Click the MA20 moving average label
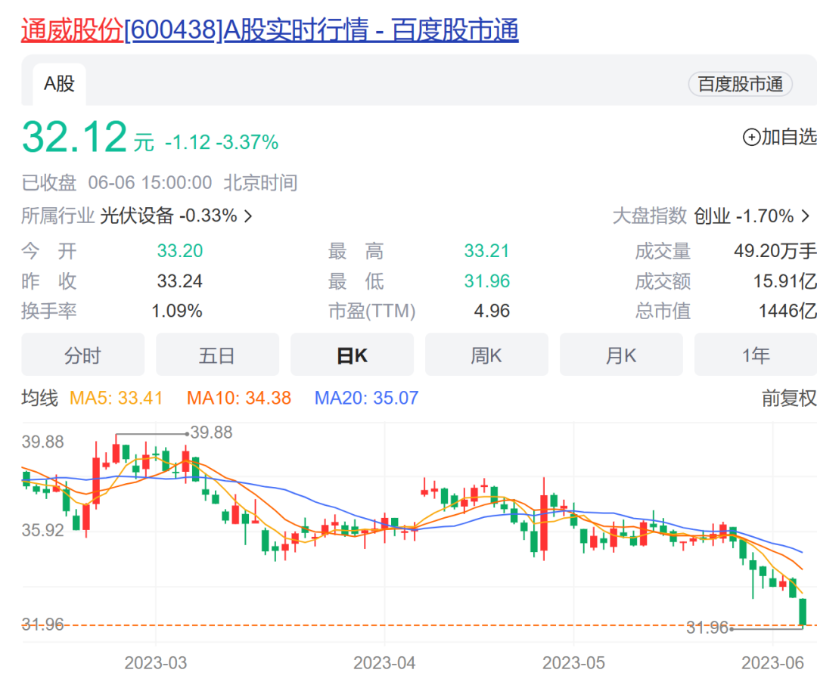The image size is (817, 679). [x=366, y=398]
